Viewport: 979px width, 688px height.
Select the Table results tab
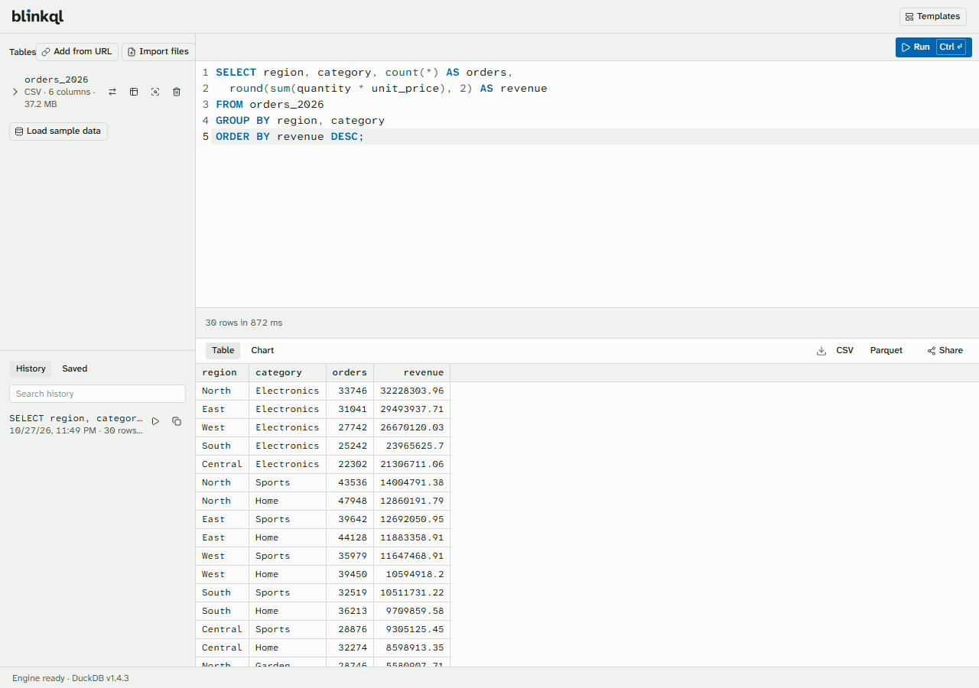click(223, 351)
